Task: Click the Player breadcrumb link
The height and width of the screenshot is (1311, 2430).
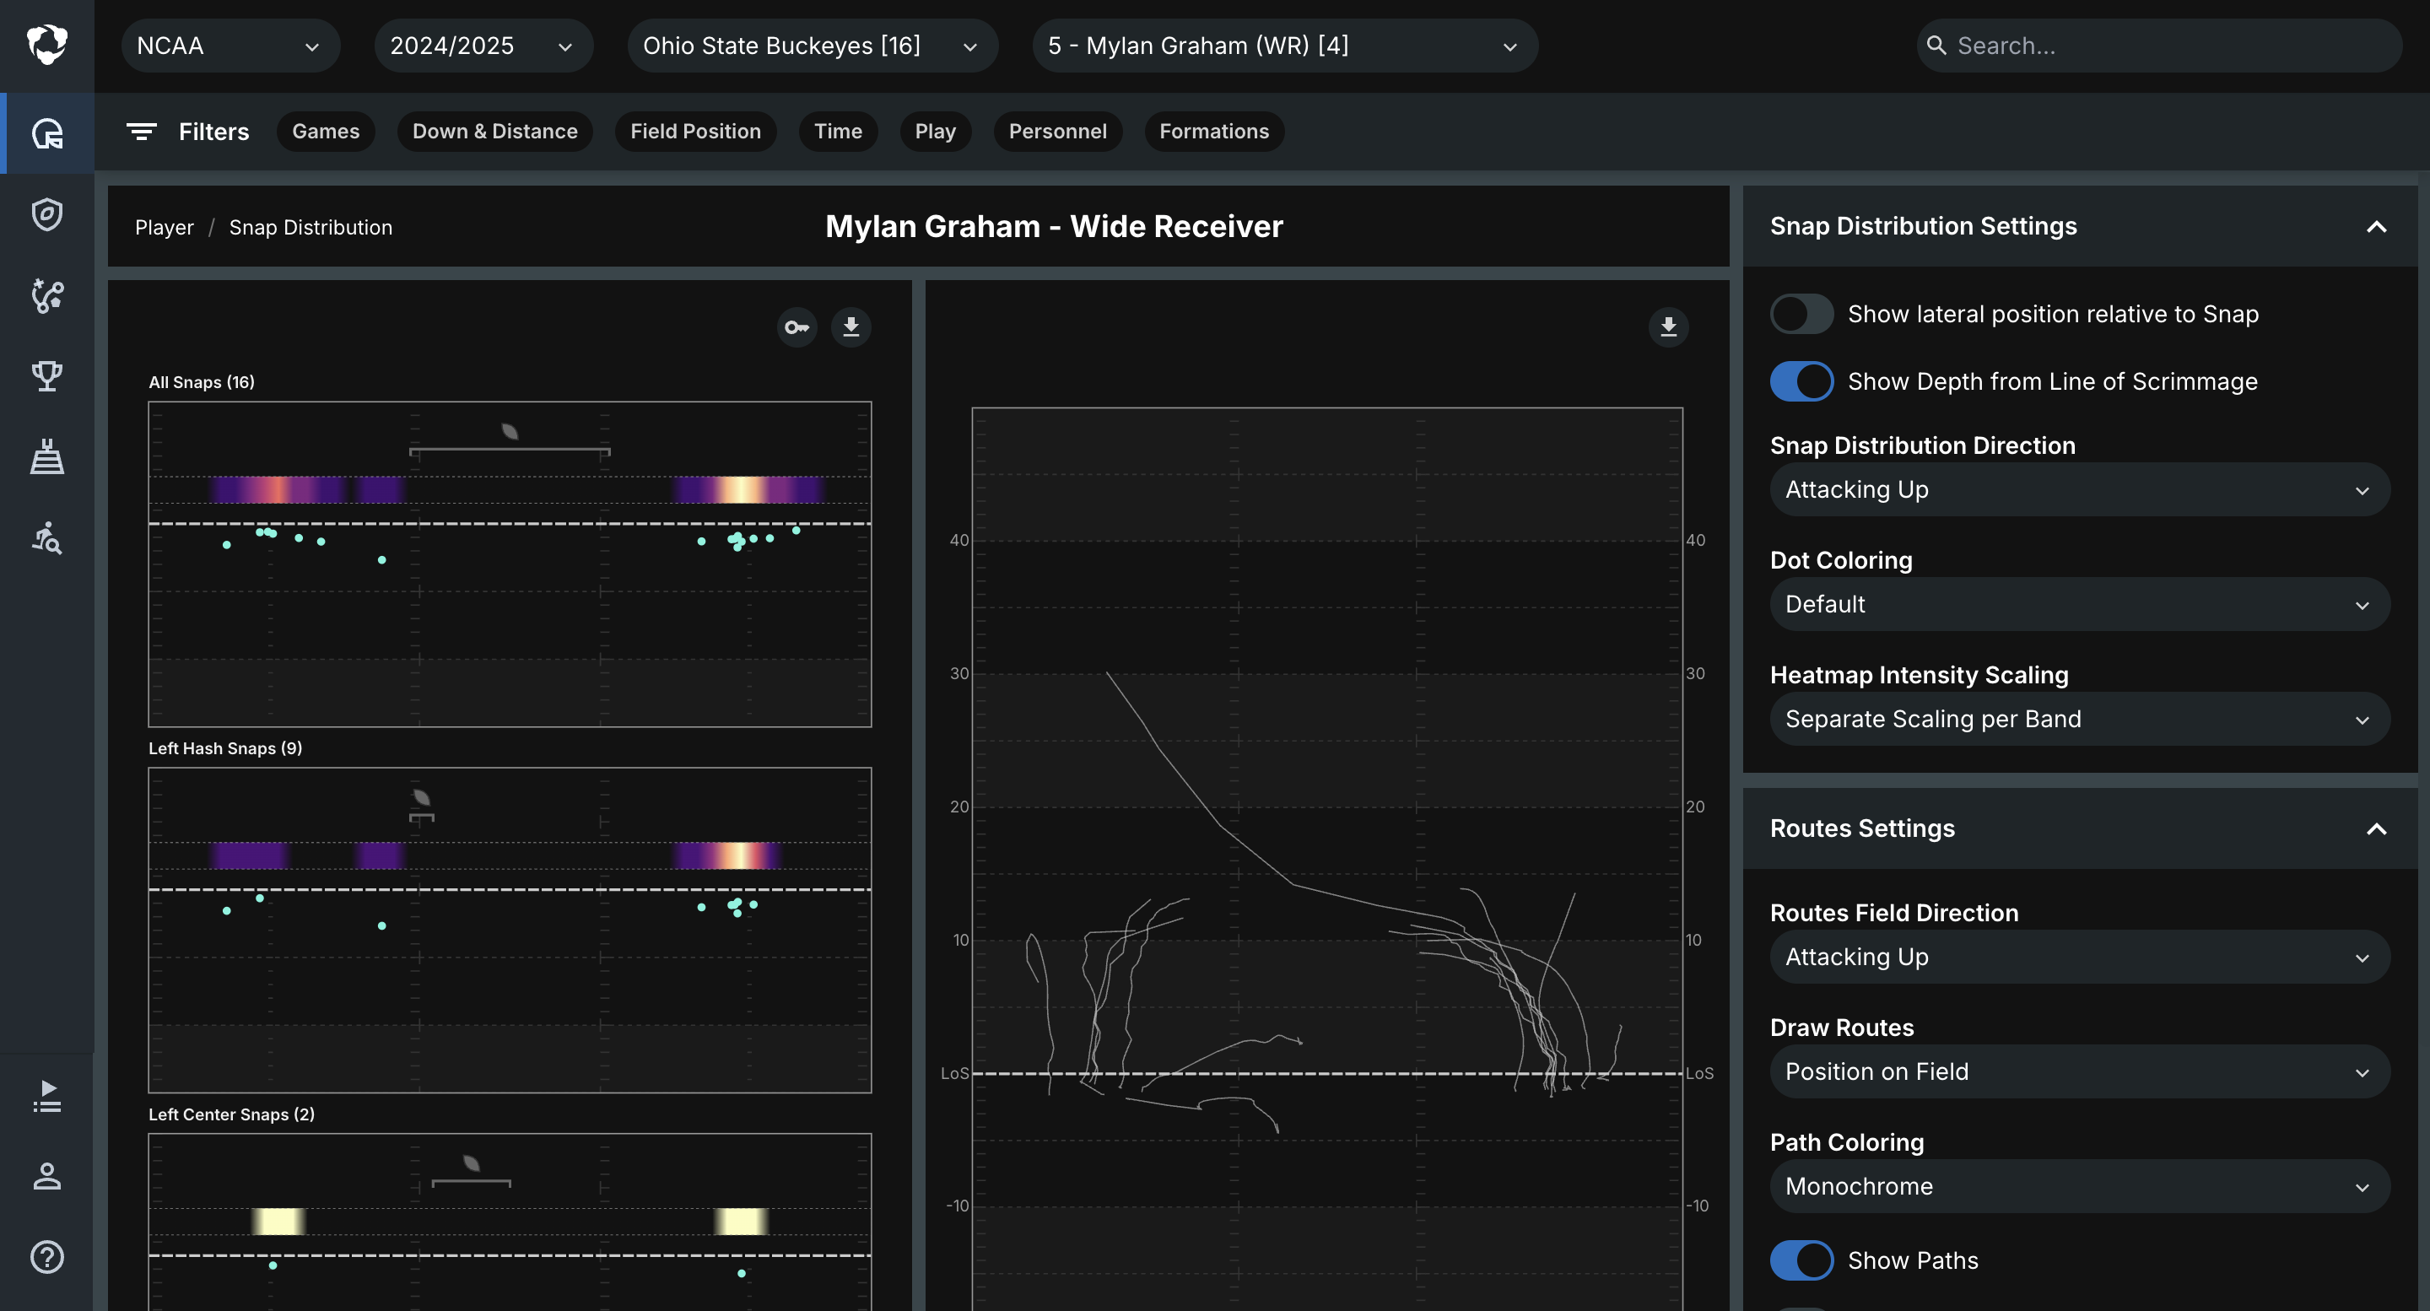Action: click(x=165, y=227)
